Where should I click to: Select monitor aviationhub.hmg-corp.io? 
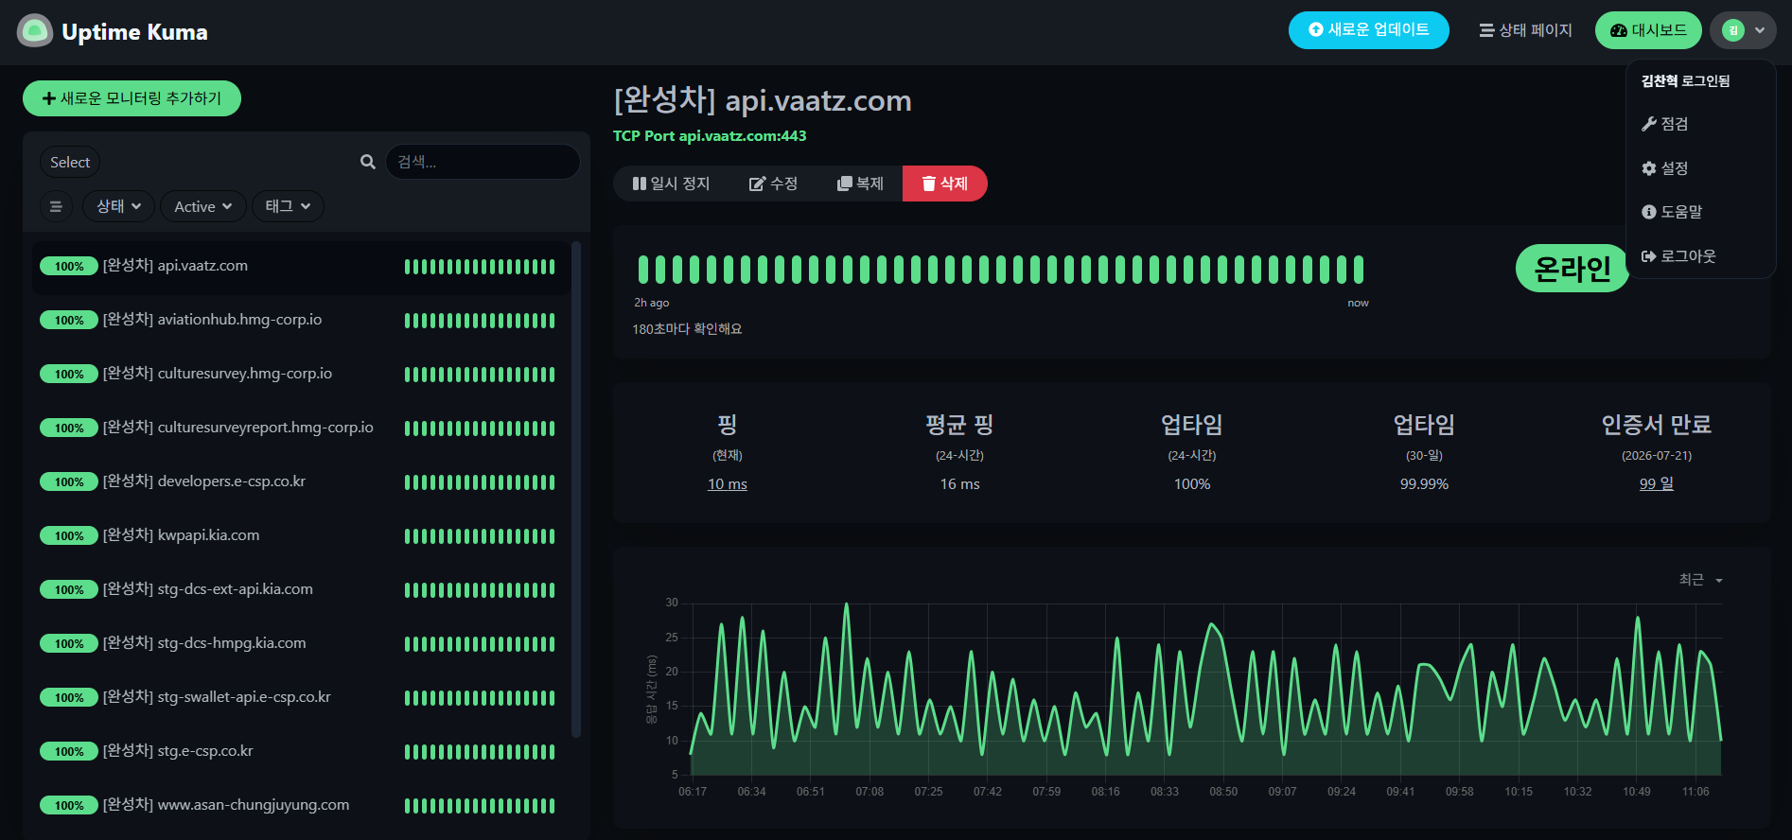click(x=301, y=321)
